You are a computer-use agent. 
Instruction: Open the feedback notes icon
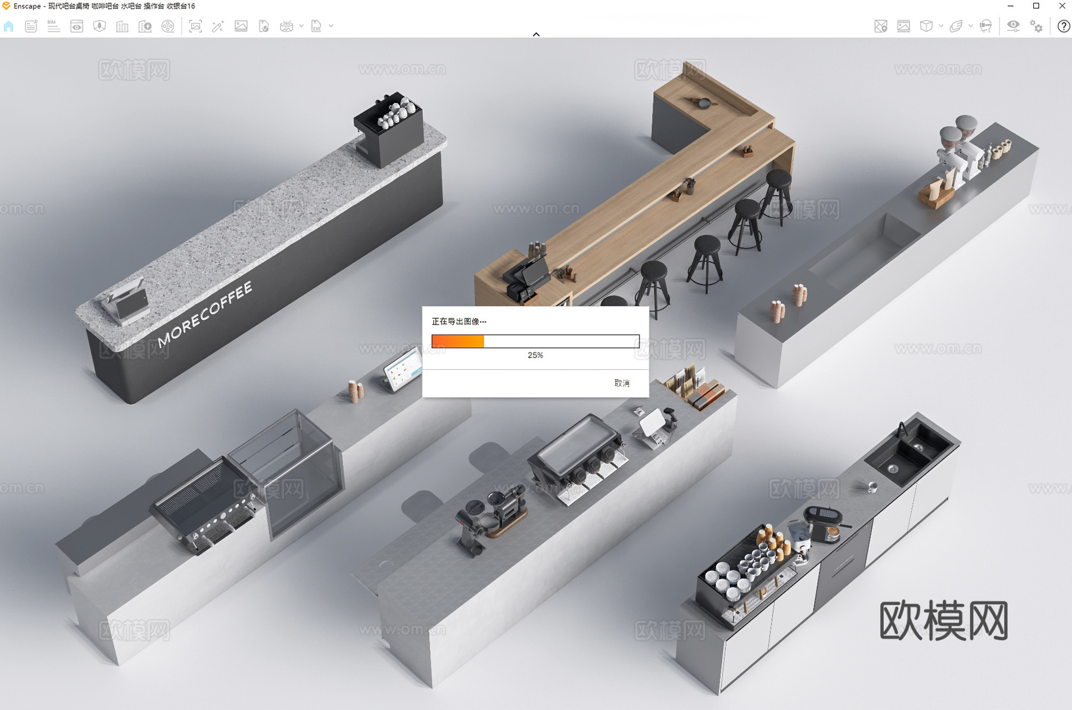[31, 26]
